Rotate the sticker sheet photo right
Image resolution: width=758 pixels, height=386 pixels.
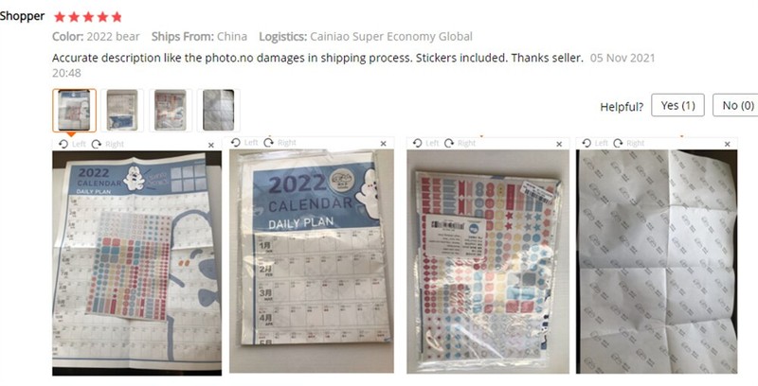460,143
